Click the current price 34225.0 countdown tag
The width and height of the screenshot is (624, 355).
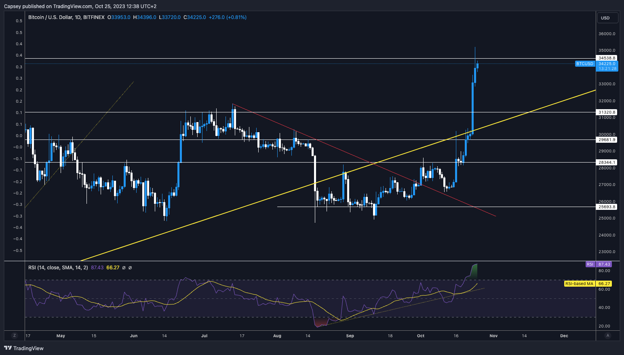tap(607, 66)
